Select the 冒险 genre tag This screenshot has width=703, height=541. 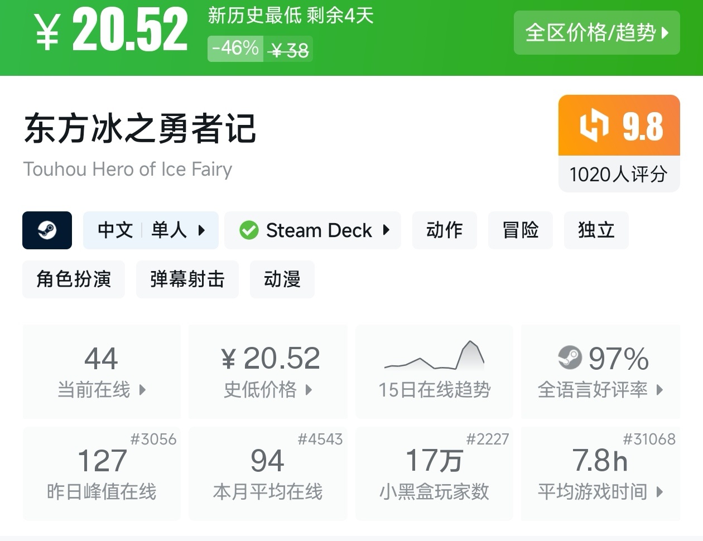[x=520, y=230]
